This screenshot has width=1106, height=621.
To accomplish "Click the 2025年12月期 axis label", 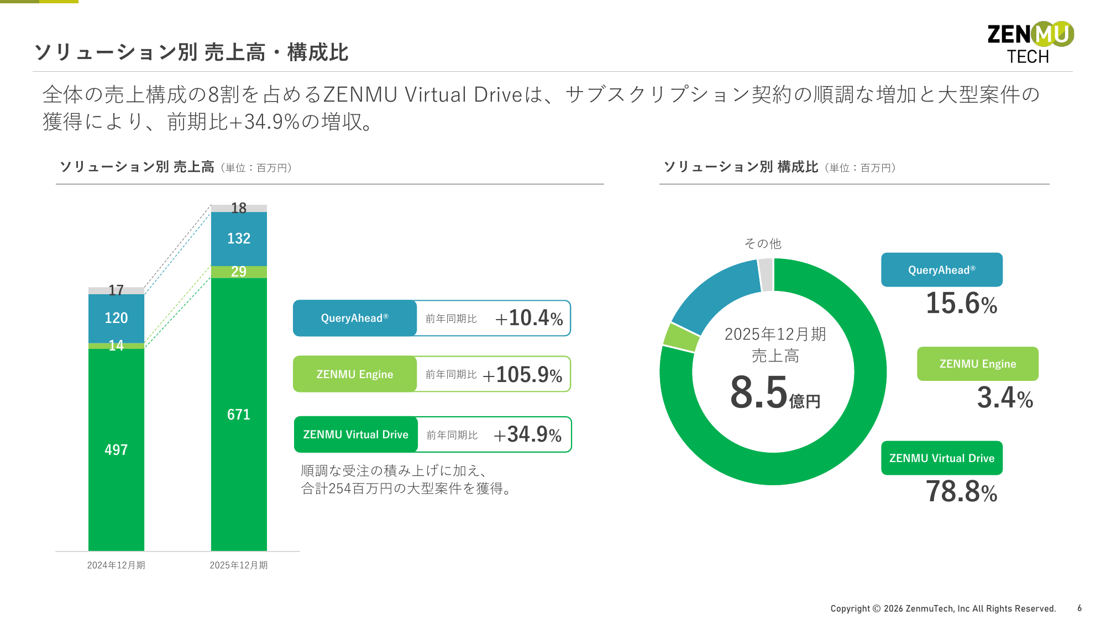I will pyautogui.click(x=239, y=565).
